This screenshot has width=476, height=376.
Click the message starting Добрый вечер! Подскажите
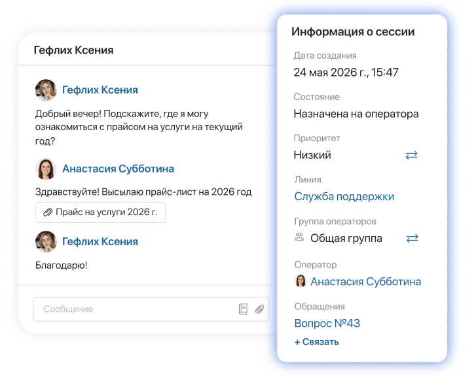coord(139,127)
